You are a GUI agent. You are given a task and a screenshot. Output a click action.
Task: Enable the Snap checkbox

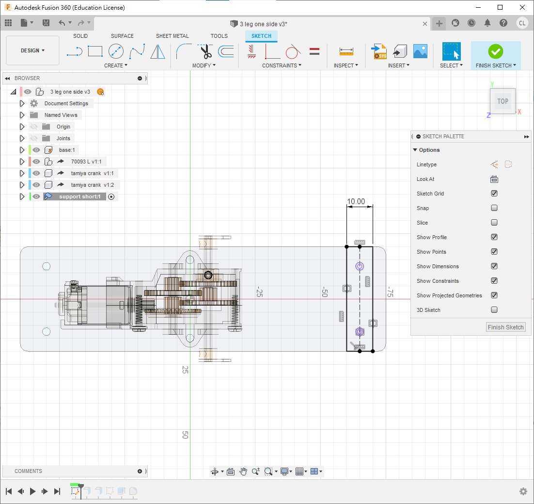(494, 208)
